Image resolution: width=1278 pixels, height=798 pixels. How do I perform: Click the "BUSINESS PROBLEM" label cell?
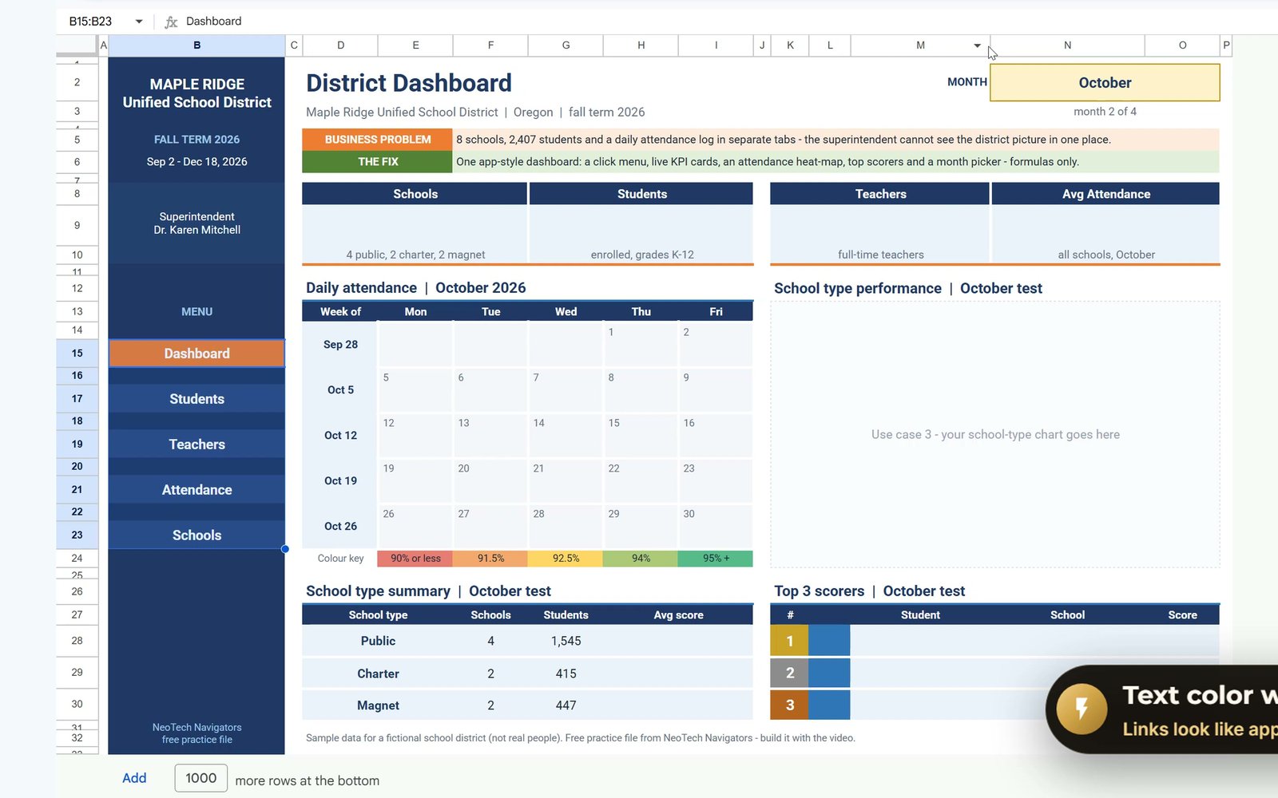tap(377, 140)
